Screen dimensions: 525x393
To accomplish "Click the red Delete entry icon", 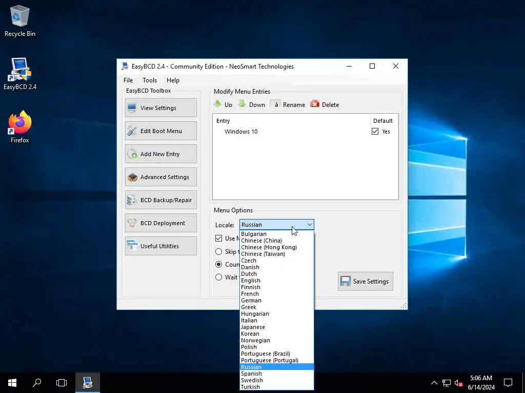I will point(315,104).
